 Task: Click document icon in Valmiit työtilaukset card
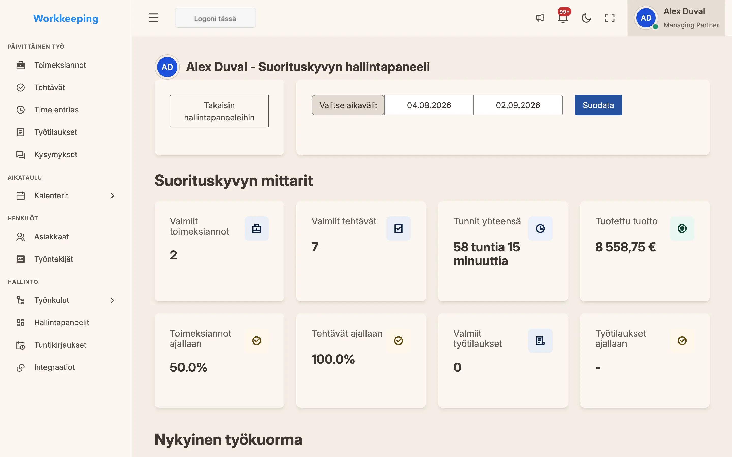tap(540, 341)
